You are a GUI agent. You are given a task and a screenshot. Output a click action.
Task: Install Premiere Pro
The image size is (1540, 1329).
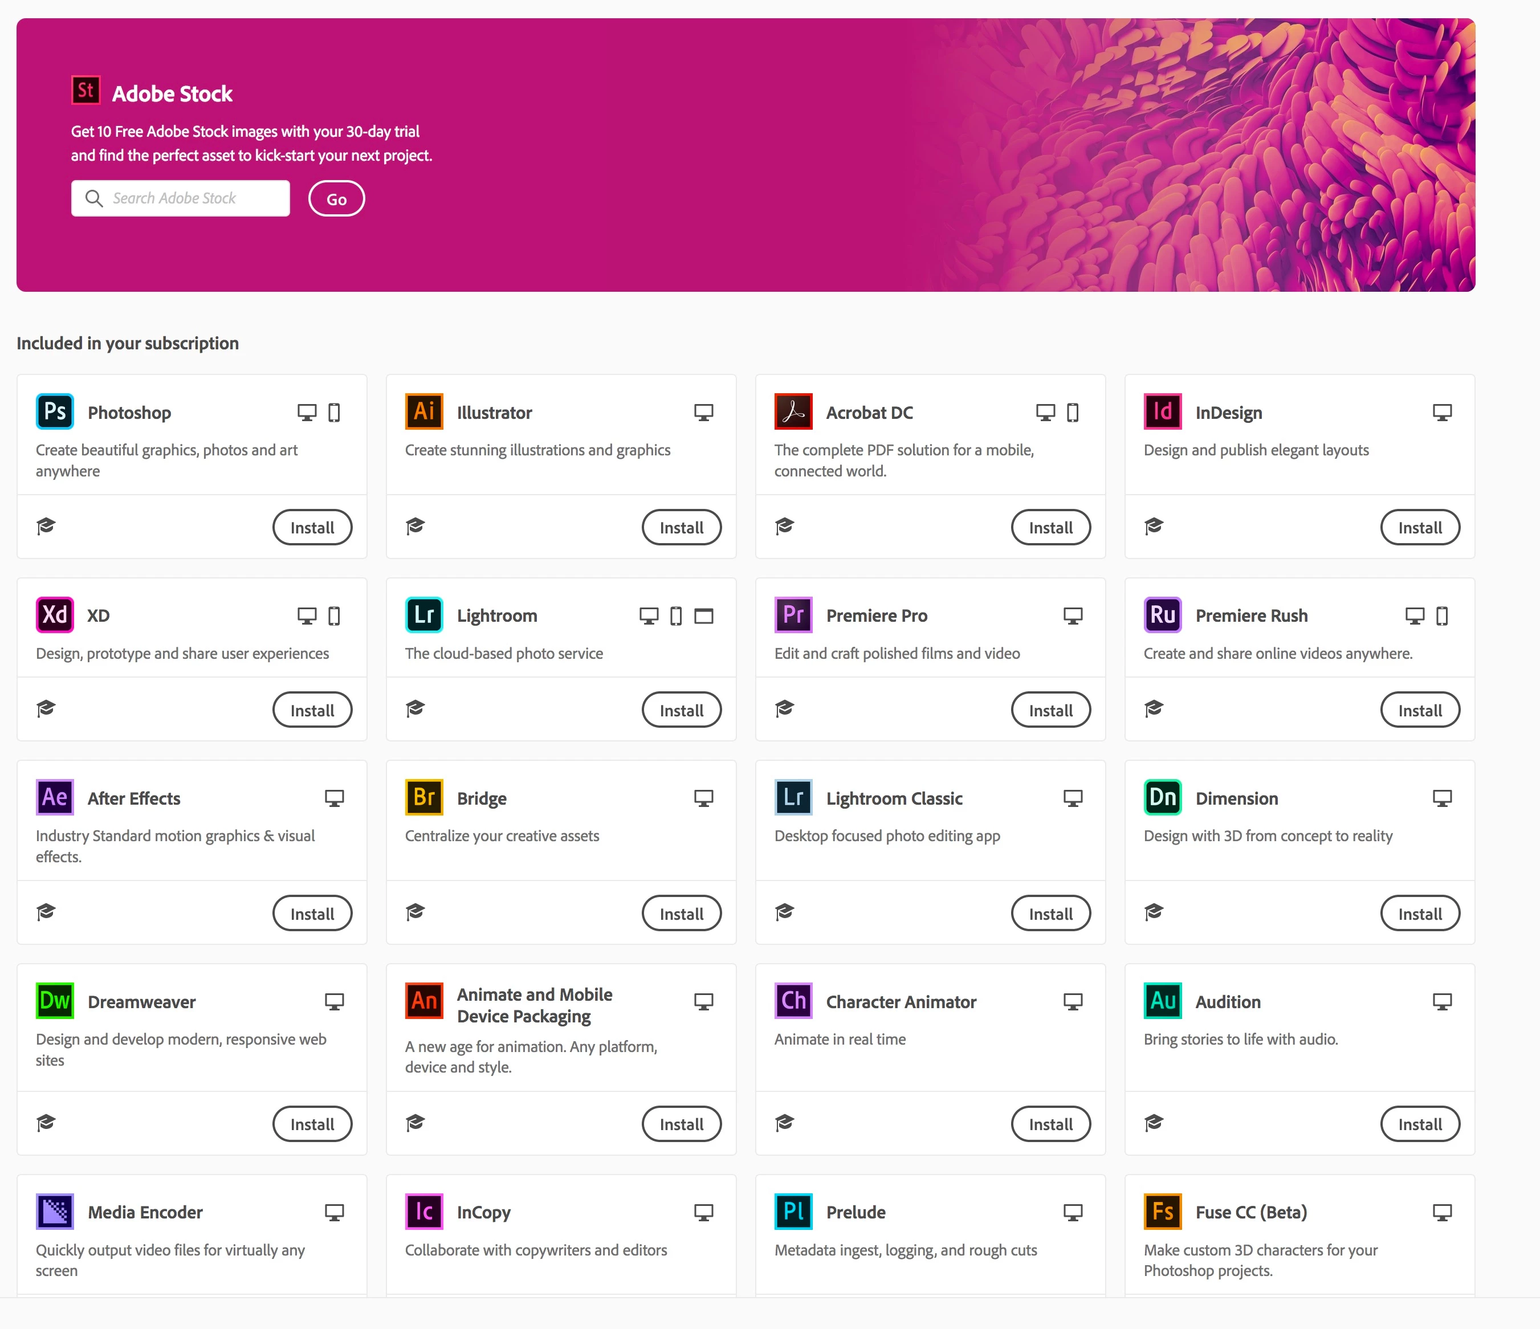[x=1050, y=710]
